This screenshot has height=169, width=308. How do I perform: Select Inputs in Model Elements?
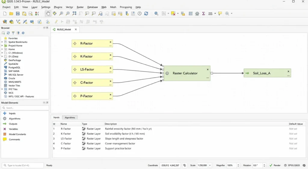coord(12,113)
